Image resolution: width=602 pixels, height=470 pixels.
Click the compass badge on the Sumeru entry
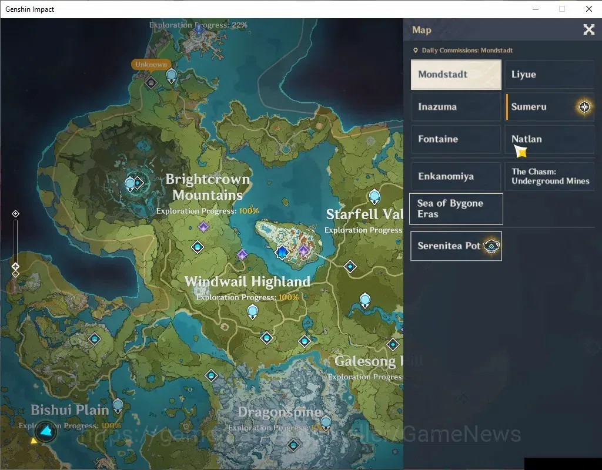[584, 107]
